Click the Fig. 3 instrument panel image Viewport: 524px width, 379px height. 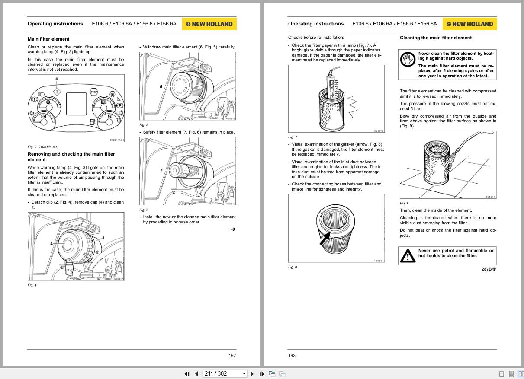[76, 108]
